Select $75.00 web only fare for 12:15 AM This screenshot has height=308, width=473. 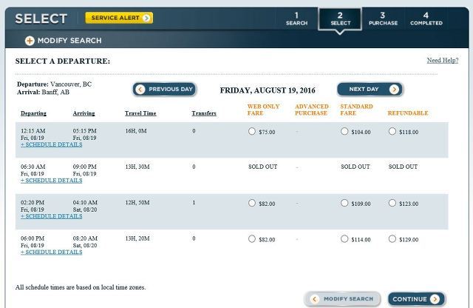click(x=252, y=131)
